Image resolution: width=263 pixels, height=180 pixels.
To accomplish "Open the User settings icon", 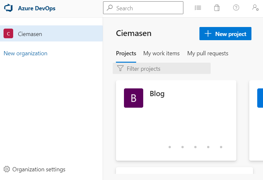I will click(255, 8).
